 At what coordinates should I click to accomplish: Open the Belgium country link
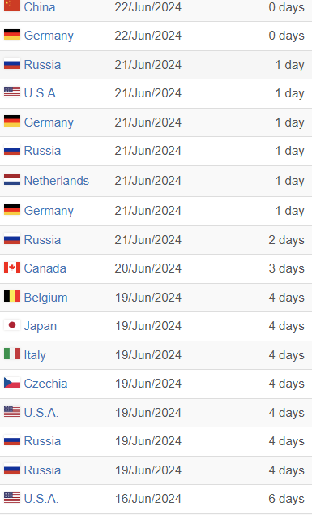click(45, 298)
